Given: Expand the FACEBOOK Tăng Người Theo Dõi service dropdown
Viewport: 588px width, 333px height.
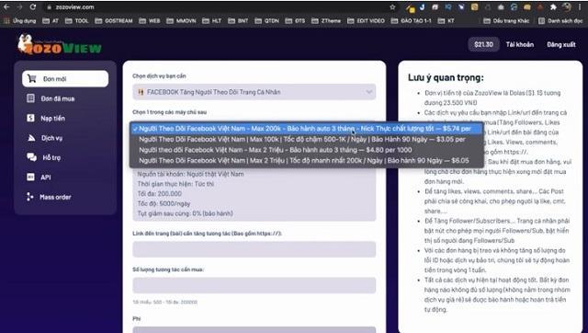Looking at the screenshot, I should pyautogui.click(x=254, y=92).
